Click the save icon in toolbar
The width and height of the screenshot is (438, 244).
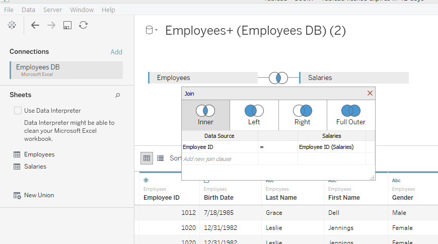tap(67, 25)
